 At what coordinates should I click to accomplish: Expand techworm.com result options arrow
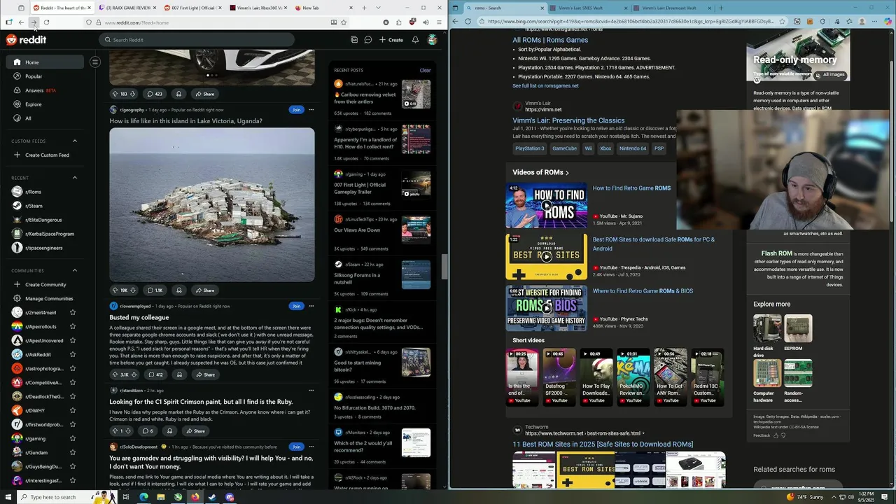(x=643, y=433)
